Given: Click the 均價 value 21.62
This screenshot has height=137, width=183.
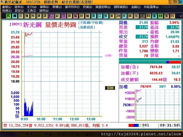Looking at the screenshot, I should (x=175, y=42).
